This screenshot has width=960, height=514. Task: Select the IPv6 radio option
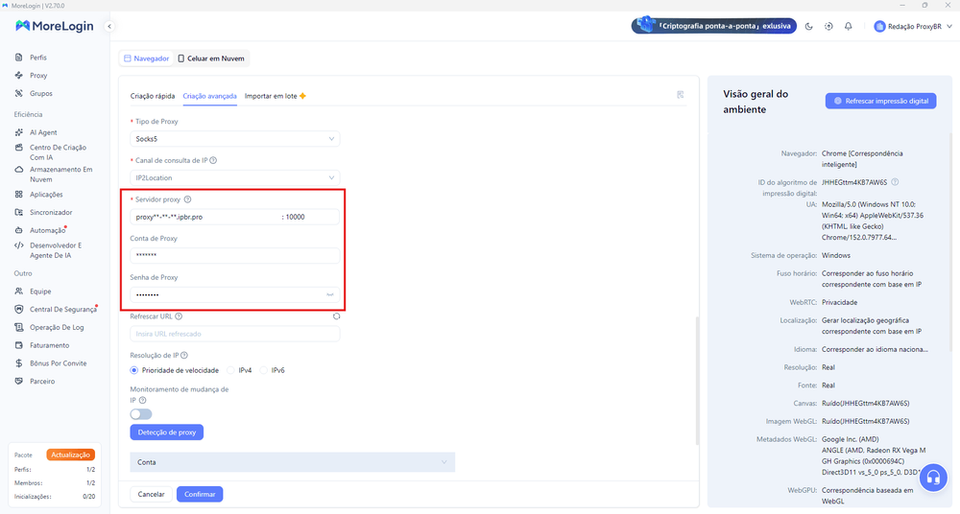coord(264,370)
